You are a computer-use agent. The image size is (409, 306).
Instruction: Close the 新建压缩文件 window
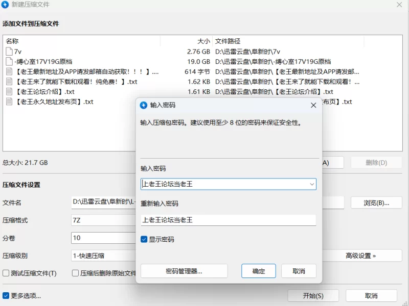click(399, 5)
